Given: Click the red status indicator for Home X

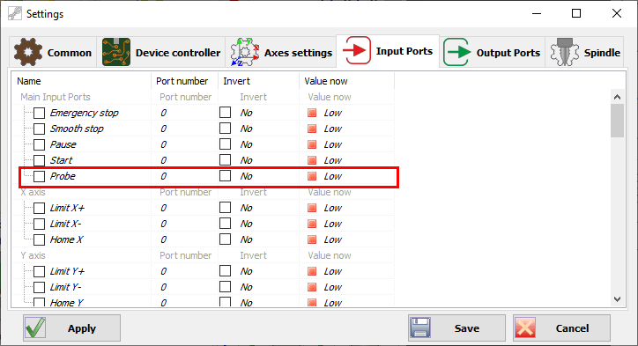Looking at the screenshot, I should pos(312,239).
